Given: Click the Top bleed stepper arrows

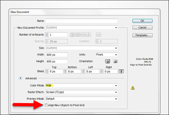Looking at the screenshot, I should point(47,71).
